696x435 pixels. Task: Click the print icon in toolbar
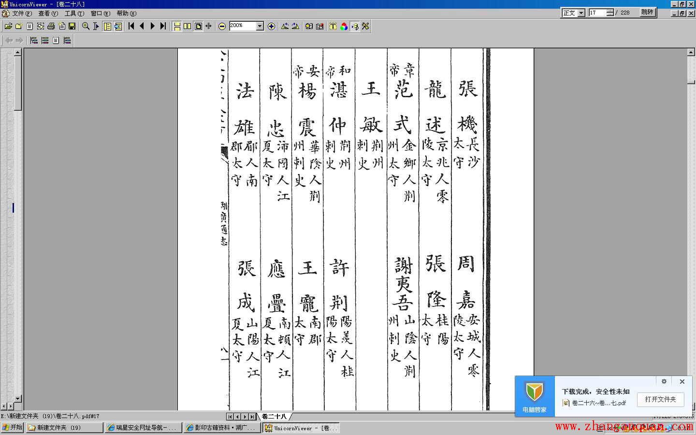coord(51,26)
